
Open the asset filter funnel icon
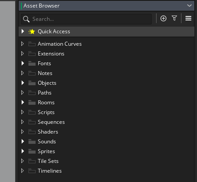(x=174, y=18)
